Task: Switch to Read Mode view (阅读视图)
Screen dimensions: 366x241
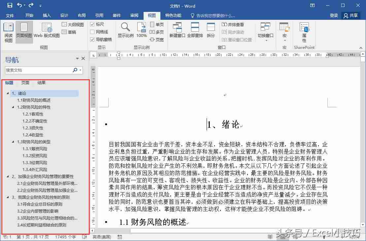Action: coord(8,32)
